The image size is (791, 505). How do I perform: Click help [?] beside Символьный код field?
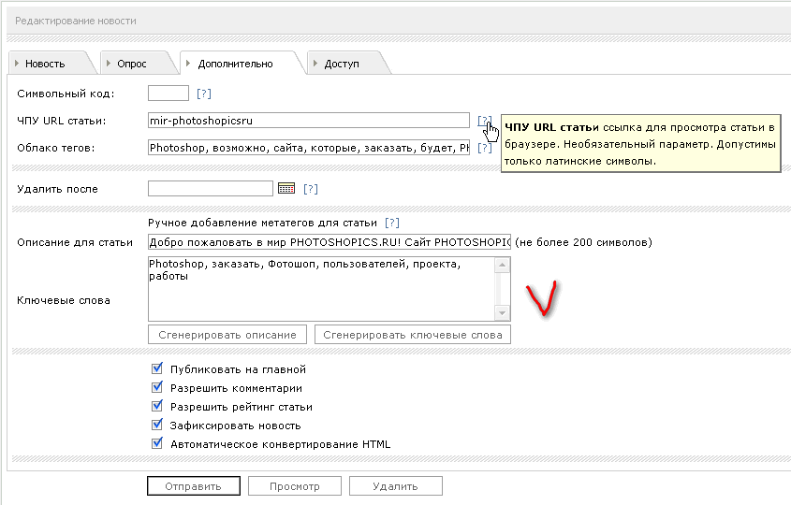pos(203,94)
